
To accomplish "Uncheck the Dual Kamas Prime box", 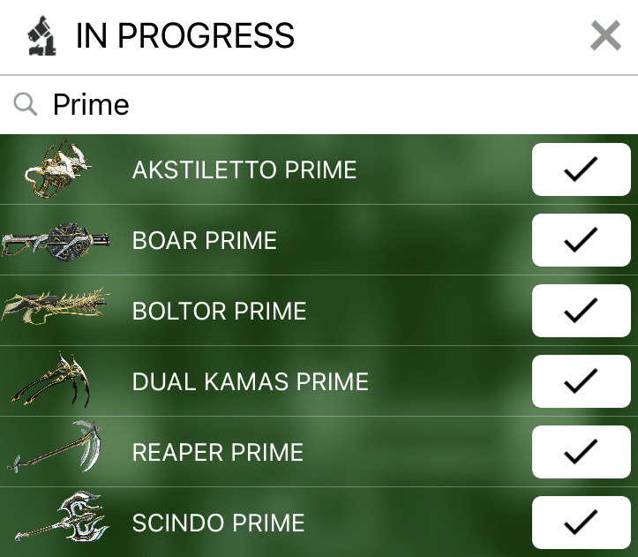I will [x=581, y=381].
